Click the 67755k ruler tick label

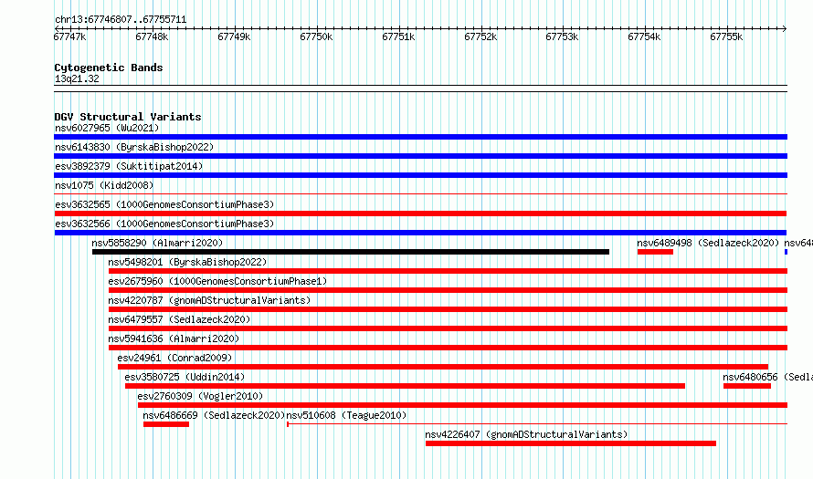point(726,37)
